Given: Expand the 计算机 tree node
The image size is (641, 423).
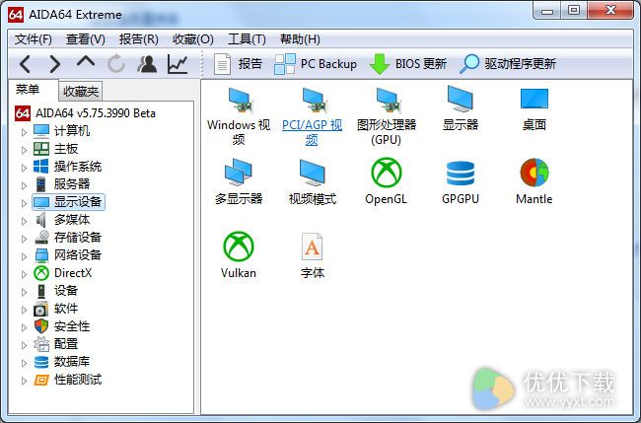Looking at the screenshot, I should point(24,132).
